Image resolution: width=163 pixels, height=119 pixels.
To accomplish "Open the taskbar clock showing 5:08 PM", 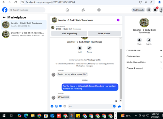I will (155, 116).
